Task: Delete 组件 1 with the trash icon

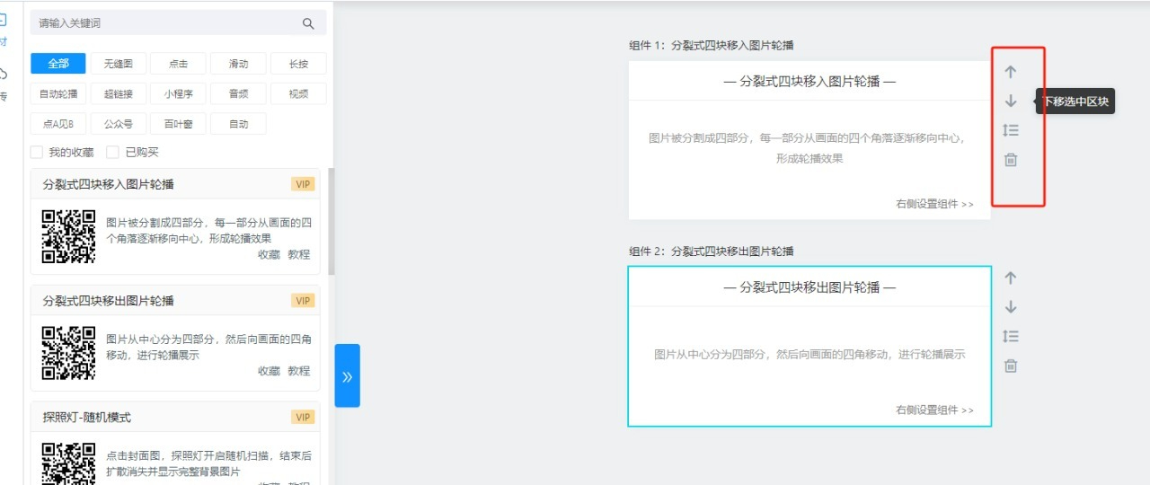Action: (x=1011, y=160)
